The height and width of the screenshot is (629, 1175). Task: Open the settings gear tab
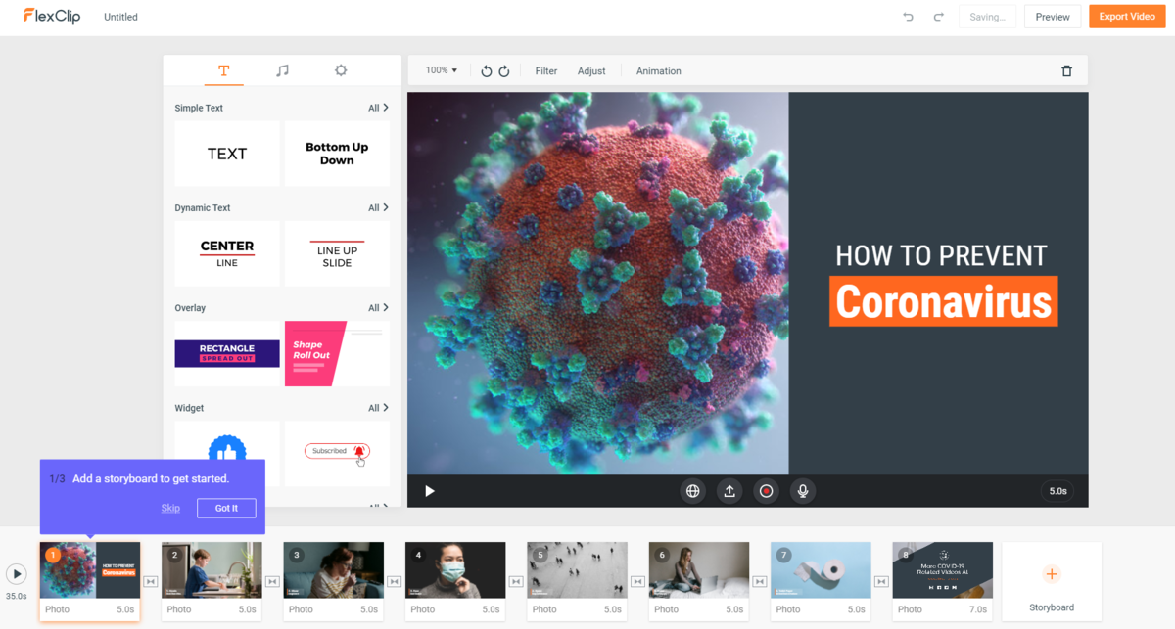pos(341,70)
